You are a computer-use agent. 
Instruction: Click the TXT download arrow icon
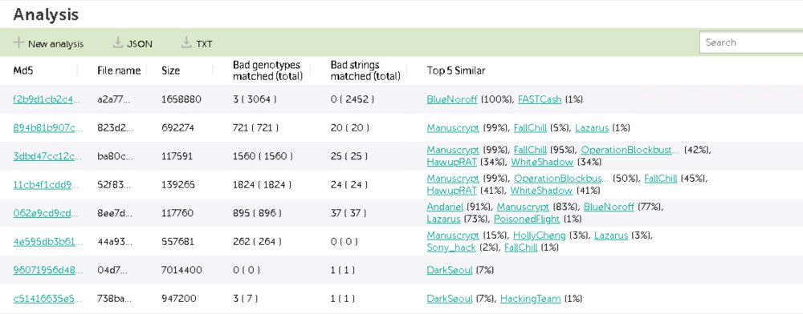point(186,42)
